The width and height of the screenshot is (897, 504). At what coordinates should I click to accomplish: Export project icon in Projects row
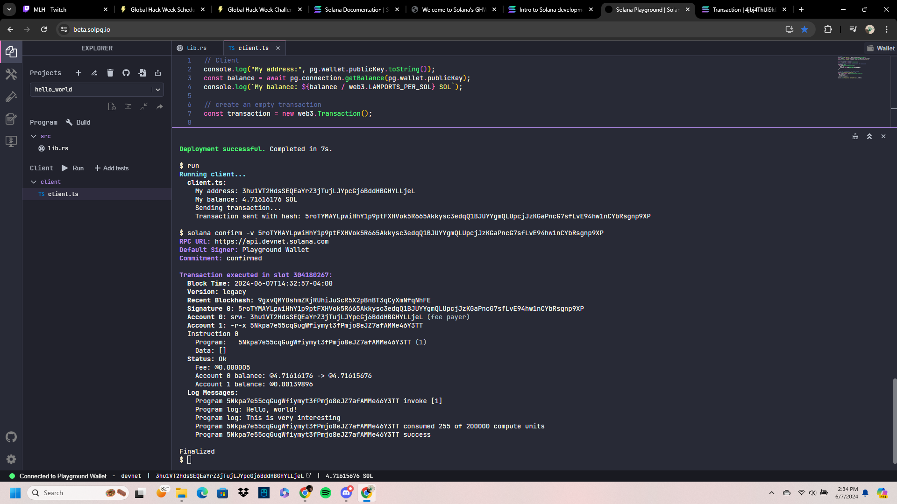(x=158, y=73)
